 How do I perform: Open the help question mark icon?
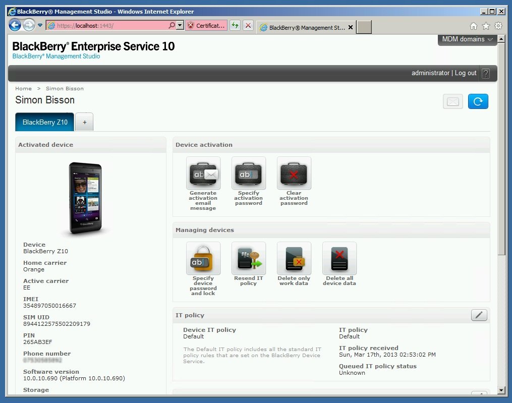coord(485,73)
